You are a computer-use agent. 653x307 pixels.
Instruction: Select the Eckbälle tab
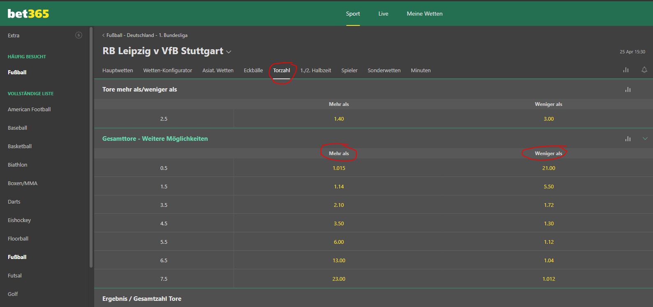(253, 70)
